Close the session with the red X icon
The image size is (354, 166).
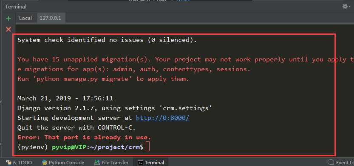(x=8, y=29)
